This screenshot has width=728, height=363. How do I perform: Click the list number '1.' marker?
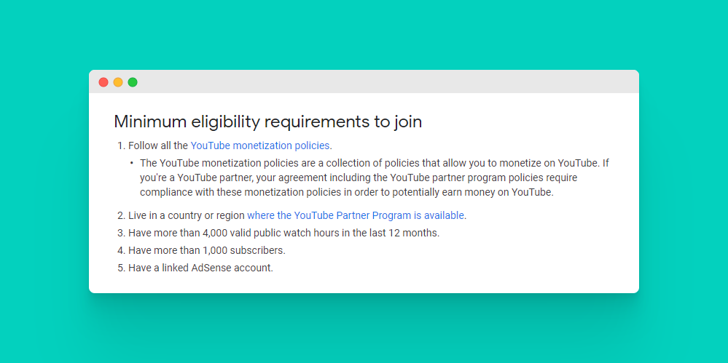(121, 145)
